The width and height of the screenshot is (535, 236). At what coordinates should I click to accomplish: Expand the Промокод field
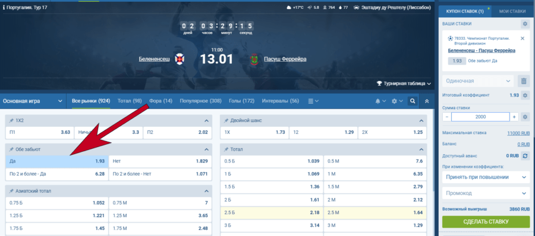[486, 193]
